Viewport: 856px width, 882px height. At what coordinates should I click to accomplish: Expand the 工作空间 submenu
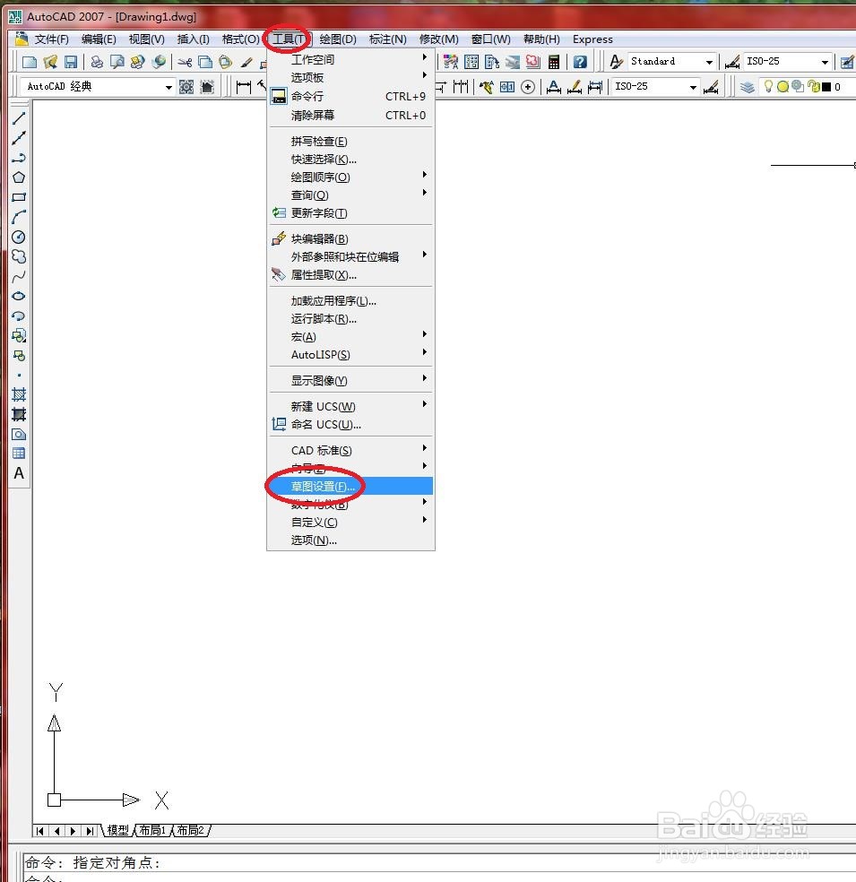[350, 59]
